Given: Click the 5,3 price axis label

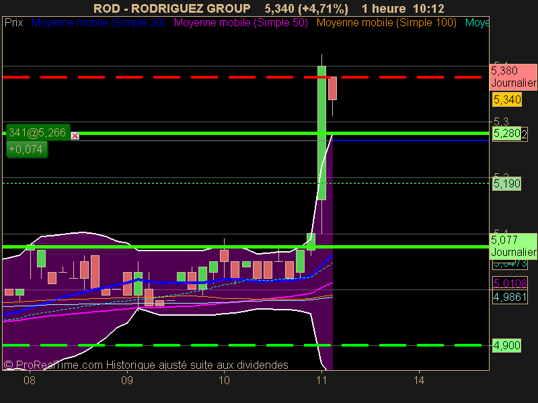Looking at the screenshot, I should click(501, 122).
